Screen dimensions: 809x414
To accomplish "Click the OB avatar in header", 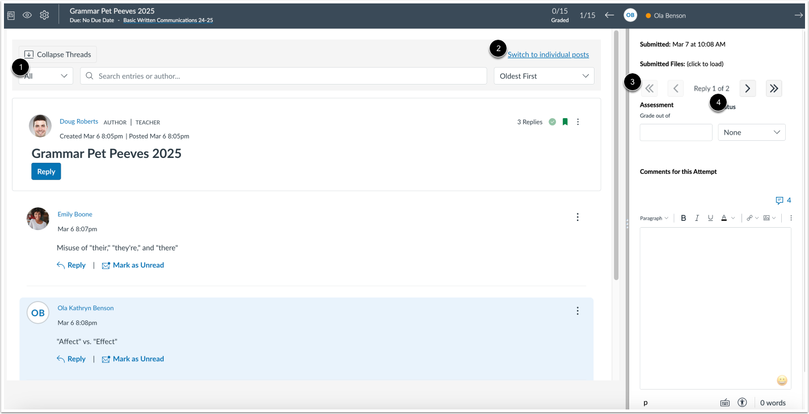I will [x=630, y=15].
